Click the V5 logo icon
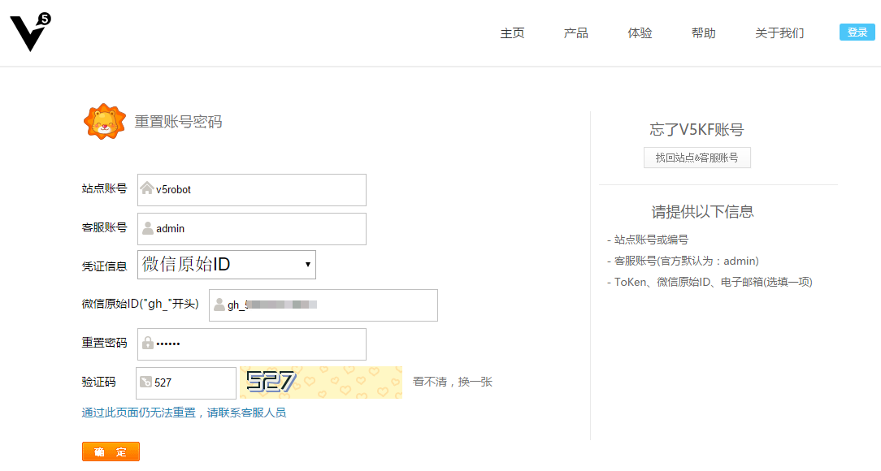The width and height of the screenshot is (881, 471). click(x=31, y=32)
